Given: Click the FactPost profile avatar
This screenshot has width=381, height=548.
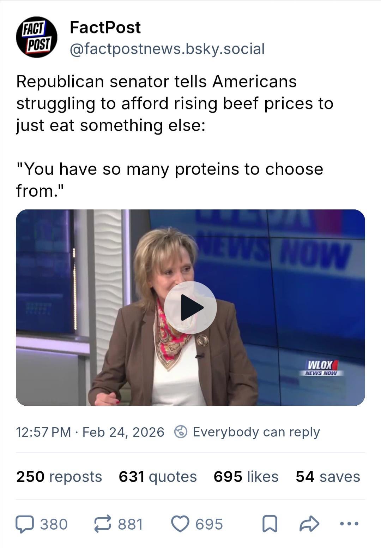Looking at the screenshot, I should coord(37,37).
